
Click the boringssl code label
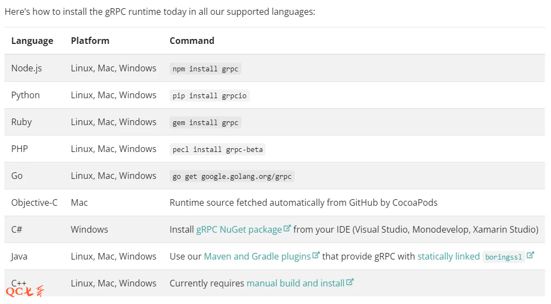click(x=503, y=257)
